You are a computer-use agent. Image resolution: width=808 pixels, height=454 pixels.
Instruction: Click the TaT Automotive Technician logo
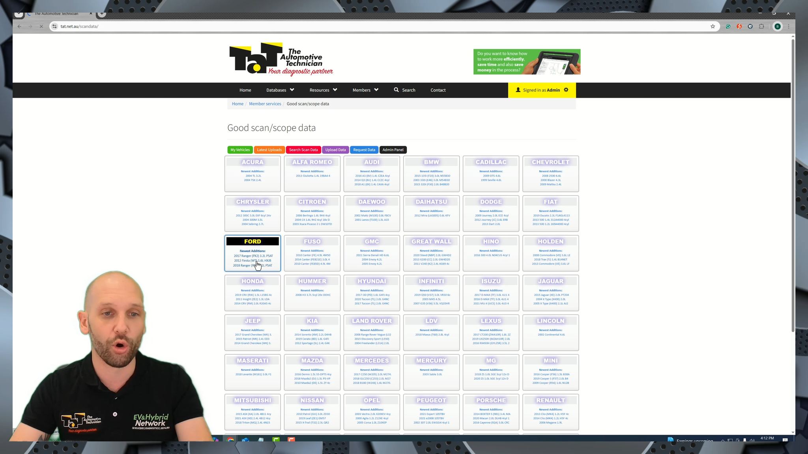click(281, 59)
